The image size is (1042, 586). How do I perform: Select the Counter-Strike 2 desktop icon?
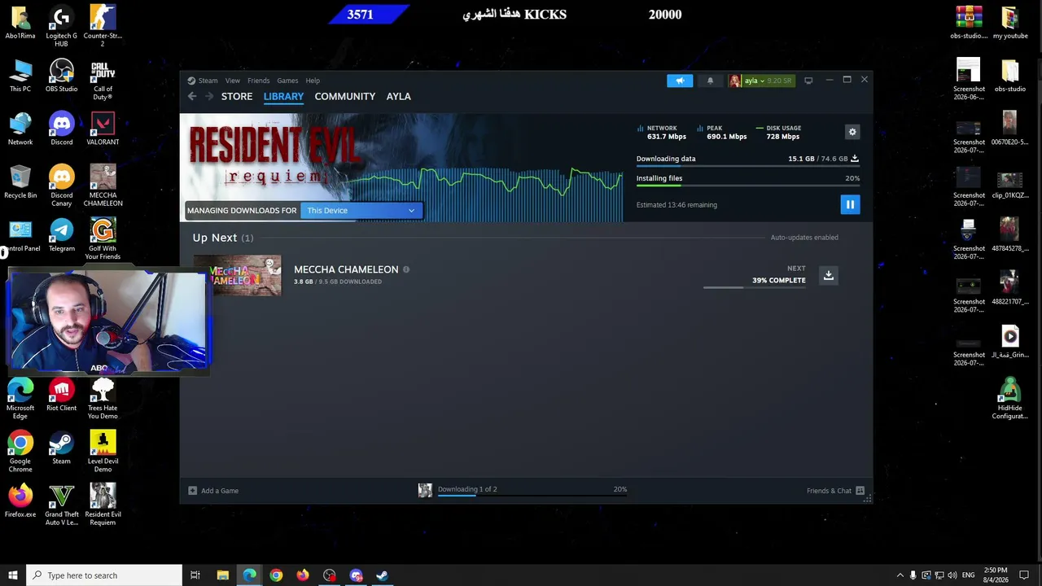pyautogui.click(x=103, y=27)
